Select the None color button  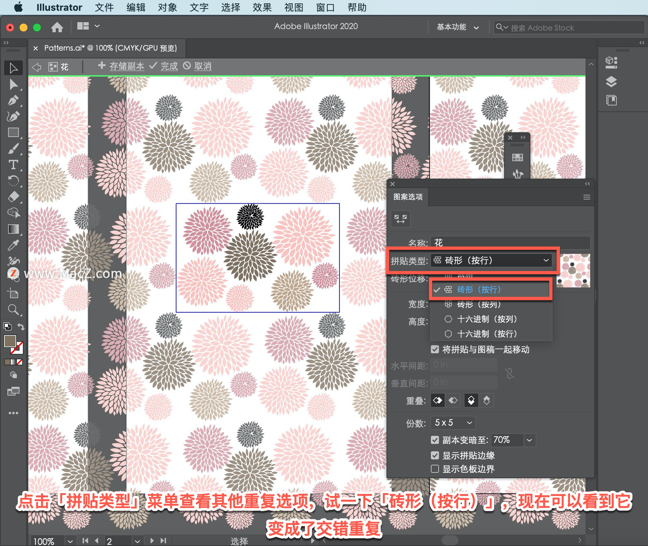click(20, 362)
